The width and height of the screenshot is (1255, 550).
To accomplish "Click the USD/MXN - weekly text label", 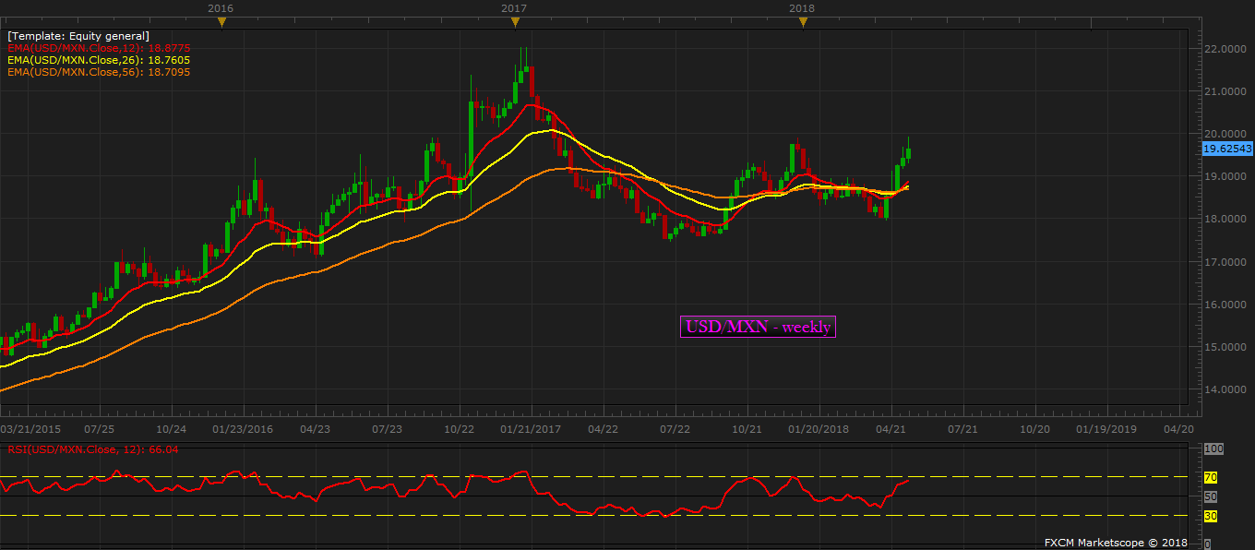I will (x=758, y=327).
